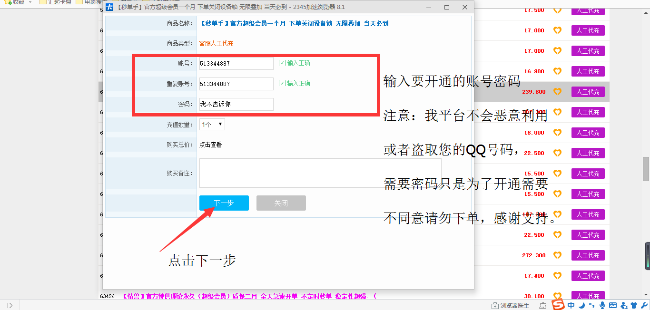650x310 pixels.
Task: Open Sogou settings via the wrench icon
Action: pos(645,305)
